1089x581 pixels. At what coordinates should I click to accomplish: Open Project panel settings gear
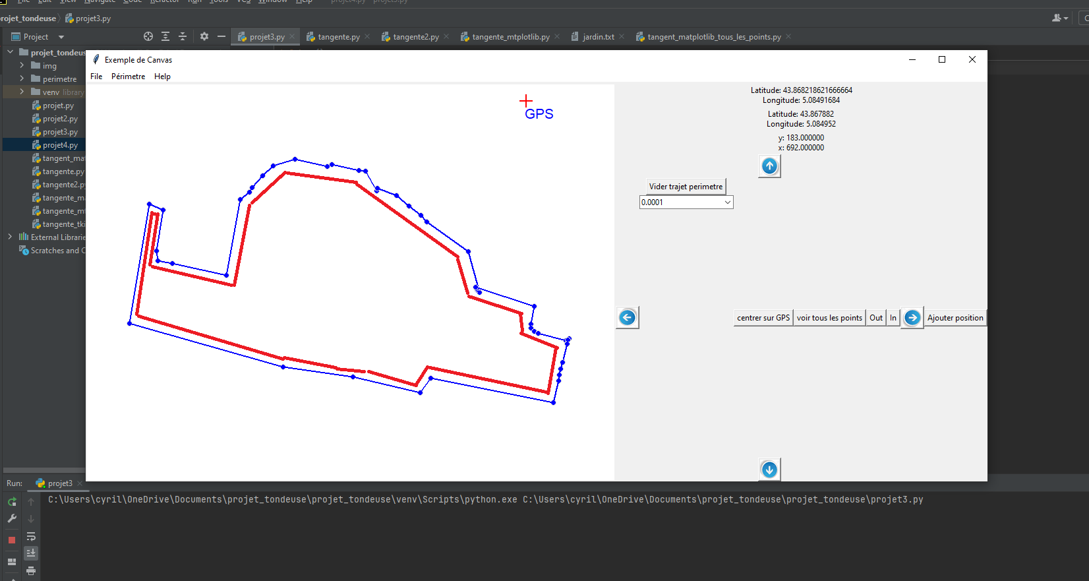[x=204, y=37]
